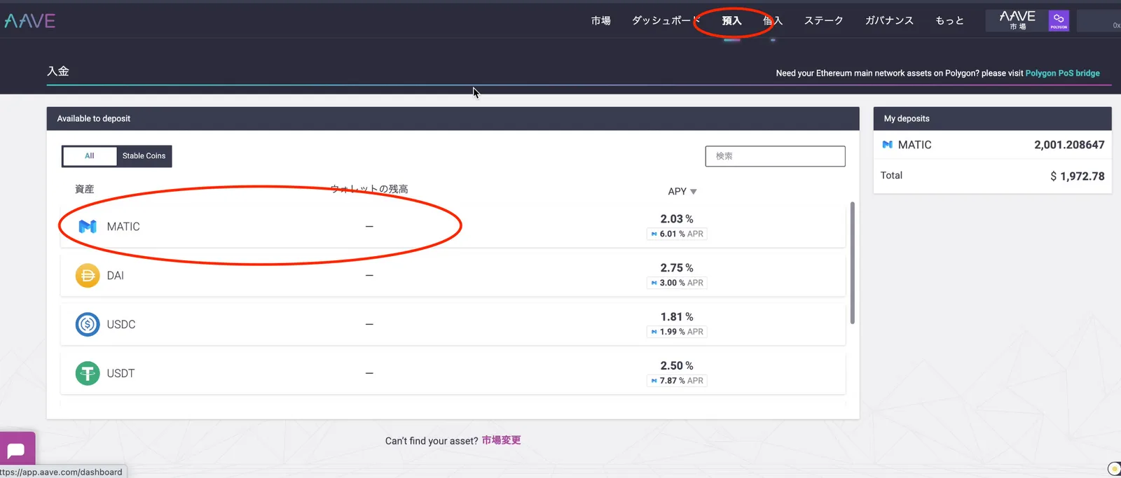Expand the もっと menu
The image size is (1121, 478).
(x=949, y=21)
